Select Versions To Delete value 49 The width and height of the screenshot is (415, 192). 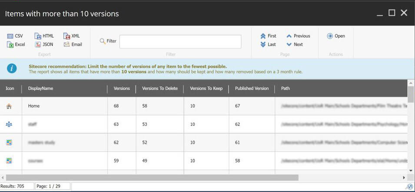[145, 161]
